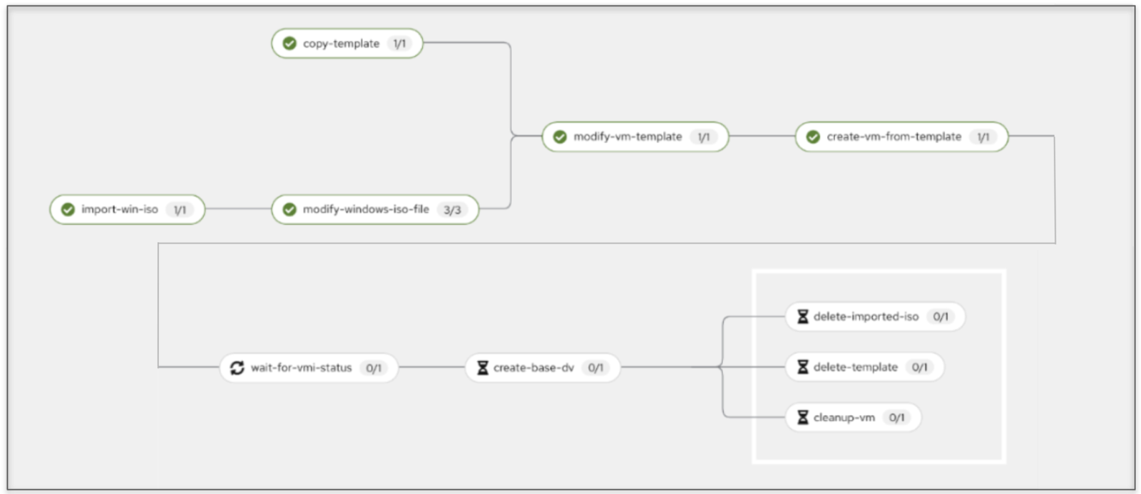Click the hourglass icon on create-base-dv
The width and height of the screenshot is (1141, 494).
pos(482,368)
